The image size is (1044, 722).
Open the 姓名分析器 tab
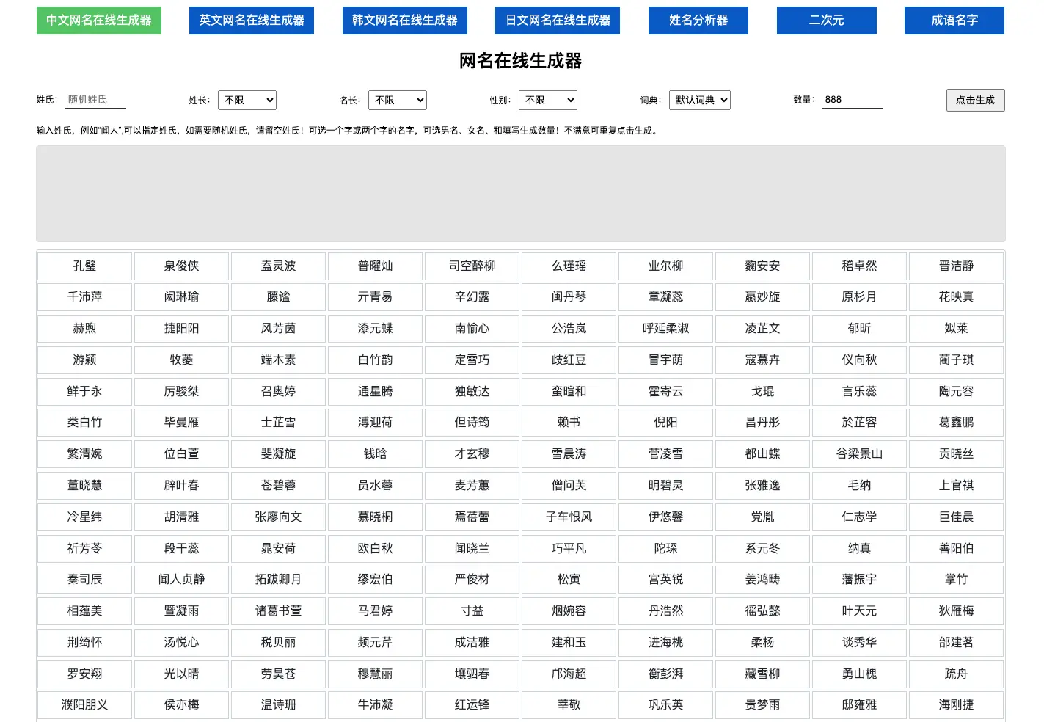coord(698,21)
